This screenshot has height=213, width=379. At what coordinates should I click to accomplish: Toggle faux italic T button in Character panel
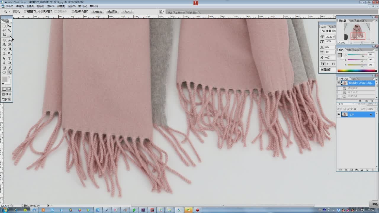[x=327, y=64]
